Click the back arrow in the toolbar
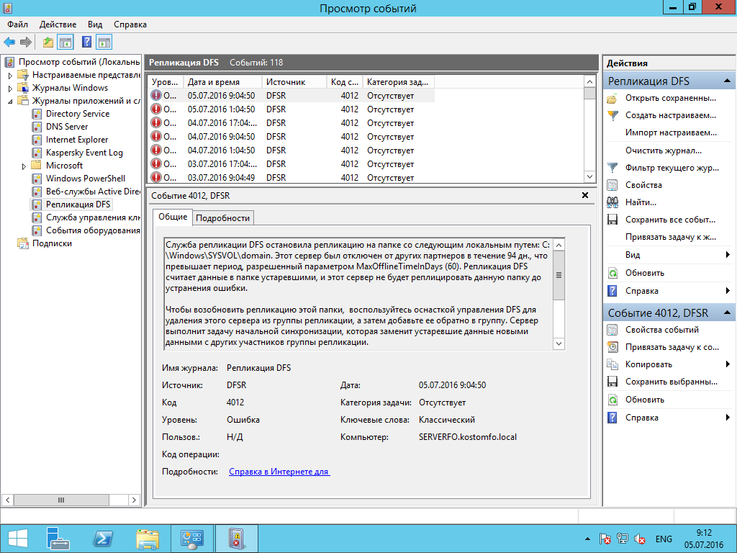Screen dimensions: 737x553 coord(9,42)
